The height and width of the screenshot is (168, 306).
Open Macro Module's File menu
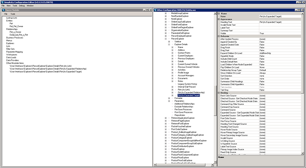coord(6,14)
